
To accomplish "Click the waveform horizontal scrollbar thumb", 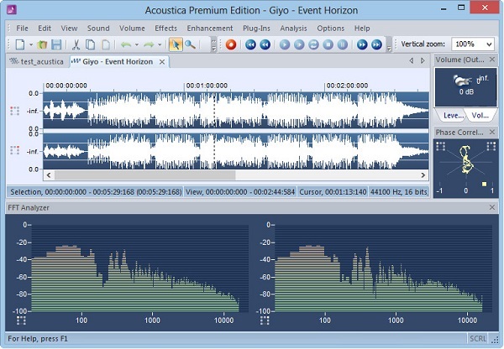I will point(227,175).
